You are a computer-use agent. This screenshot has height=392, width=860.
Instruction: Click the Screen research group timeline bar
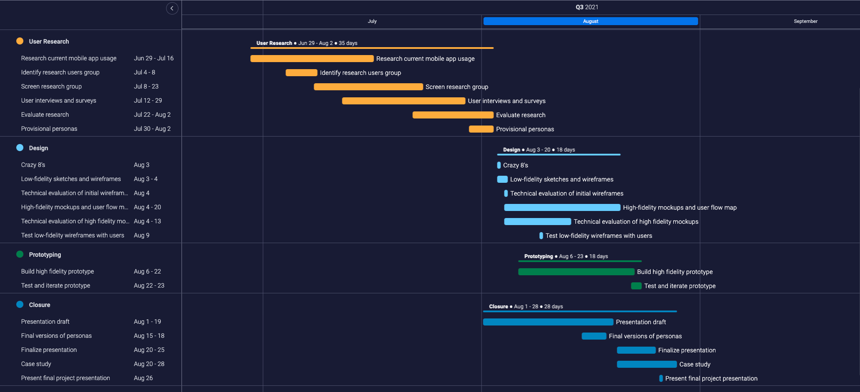[368, 87]
